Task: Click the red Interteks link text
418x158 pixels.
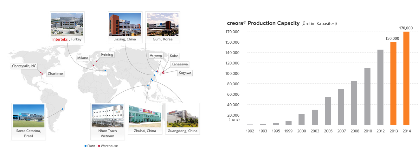Action: 60,39
